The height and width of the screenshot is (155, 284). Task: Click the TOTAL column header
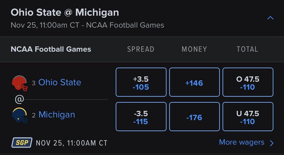[x=247, y=49]
